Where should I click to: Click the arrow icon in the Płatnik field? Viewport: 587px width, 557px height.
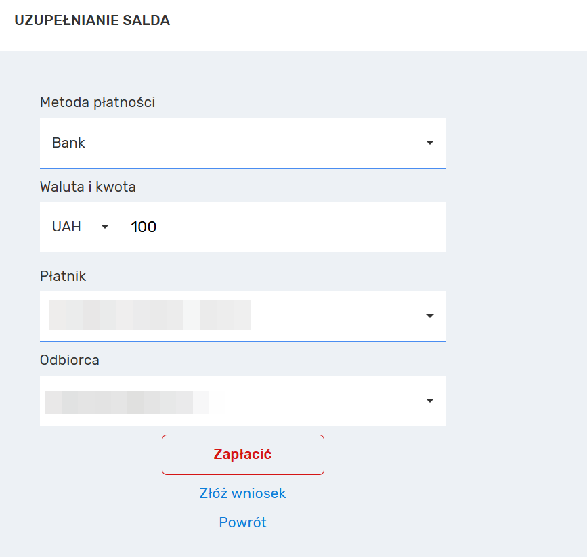coord(429,316)
